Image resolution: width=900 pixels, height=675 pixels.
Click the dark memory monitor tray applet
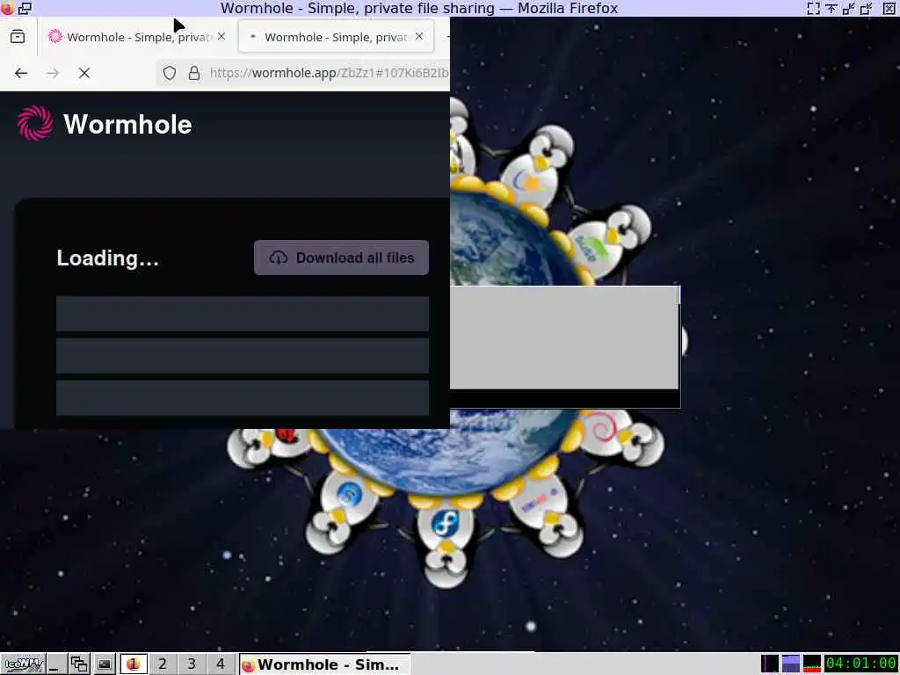click(770, 664)
